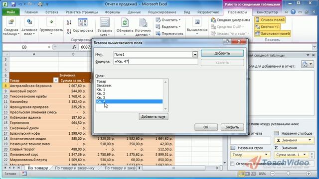Click the macro record icon in status bar
The image size is (319, 179).
coord(24,174)
